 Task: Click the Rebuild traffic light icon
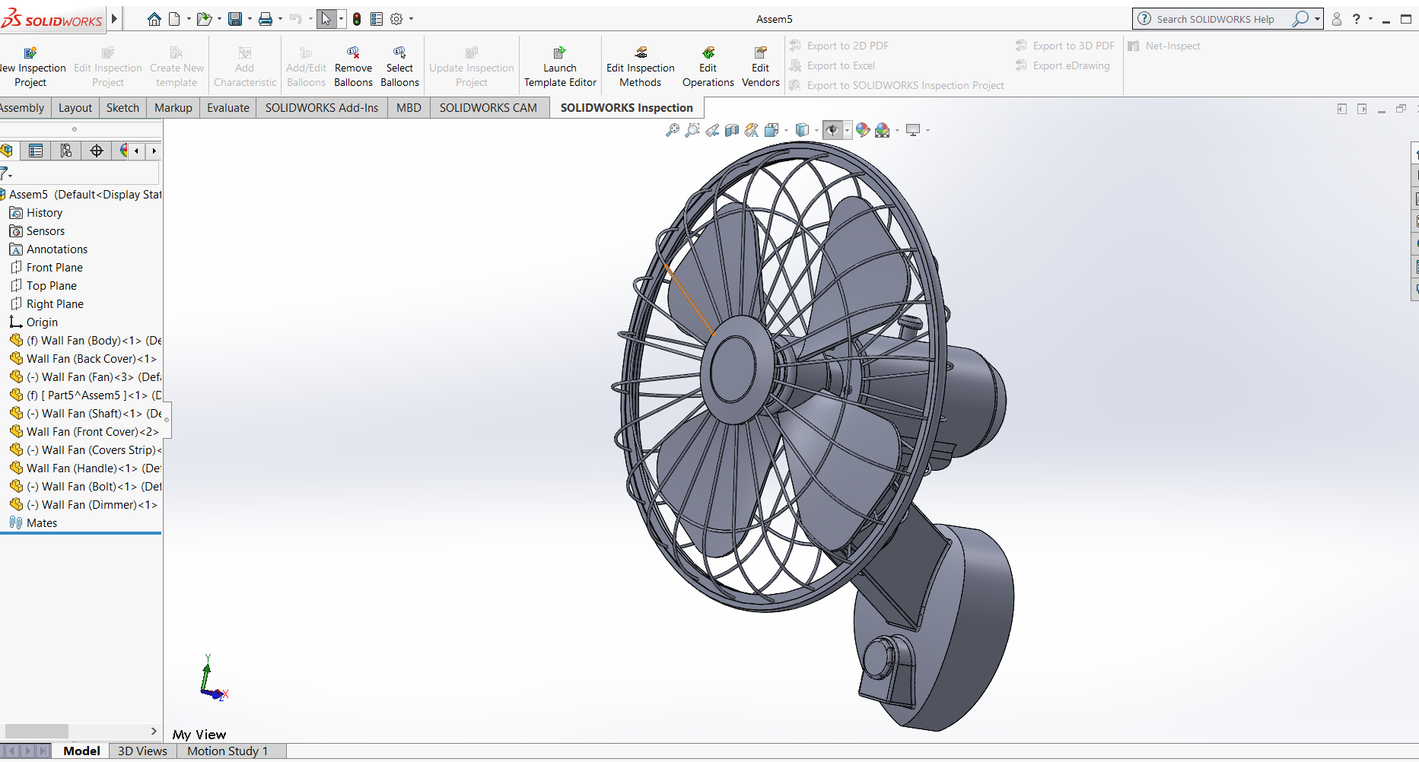tap(357, 19)
